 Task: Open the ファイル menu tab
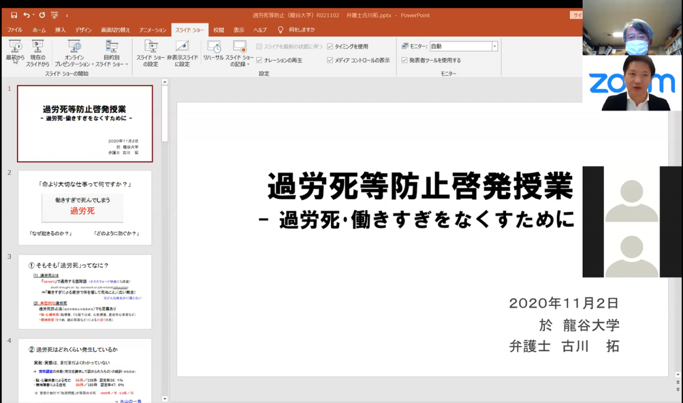click(14, 30)
